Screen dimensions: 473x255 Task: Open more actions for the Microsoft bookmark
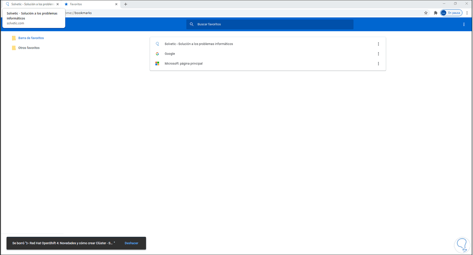(x=378, y=64)
